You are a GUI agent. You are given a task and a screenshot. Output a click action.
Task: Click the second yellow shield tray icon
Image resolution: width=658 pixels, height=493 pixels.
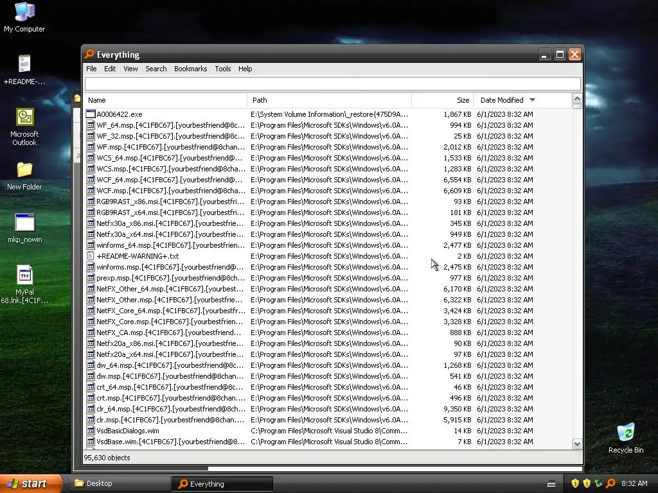pyautogui.click(x=587, y=483)
